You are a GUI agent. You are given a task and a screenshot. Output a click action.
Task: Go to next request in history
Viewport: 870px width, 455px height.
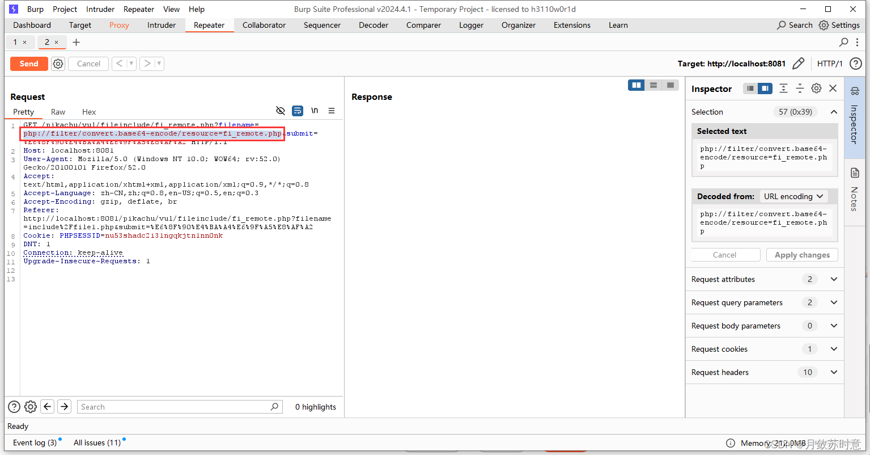point(147,64)
